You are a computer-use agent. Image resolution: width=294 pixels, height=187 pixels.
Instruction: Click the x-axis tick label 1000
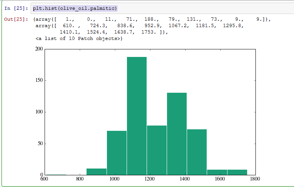[115, 179]
